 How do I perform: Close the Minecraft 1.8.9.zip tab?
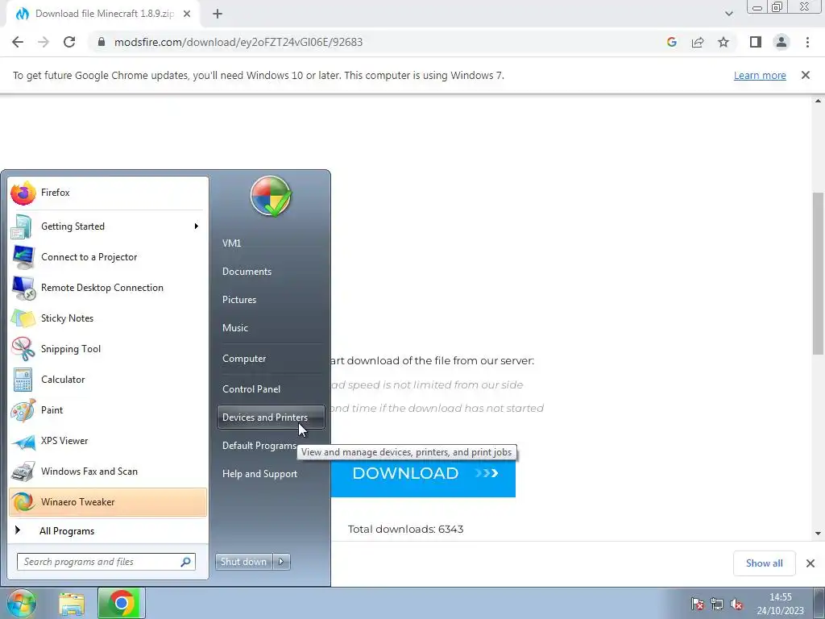coord(187,14)
